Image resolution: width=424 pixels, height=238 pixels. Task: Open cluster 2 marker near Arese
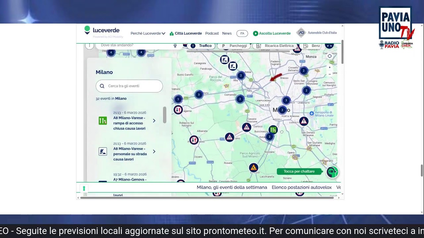[x=241, y=76]
